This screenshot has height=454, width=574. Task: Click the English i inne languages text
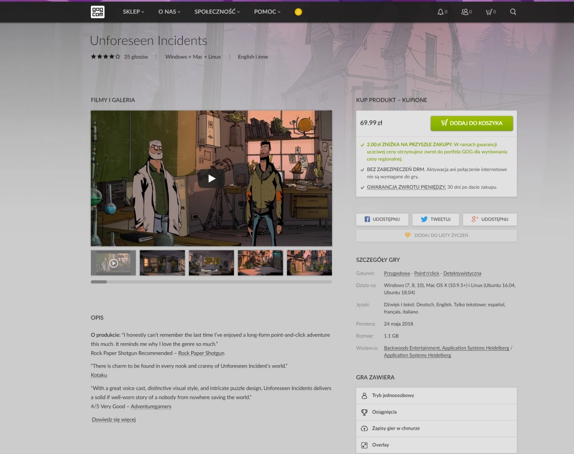[253, 57]
